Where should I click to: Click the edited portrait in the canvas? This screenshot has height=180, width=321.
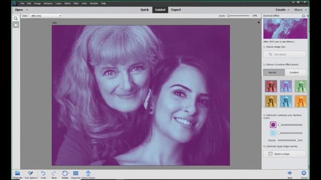pyautogui.click(x=140, y=95)
